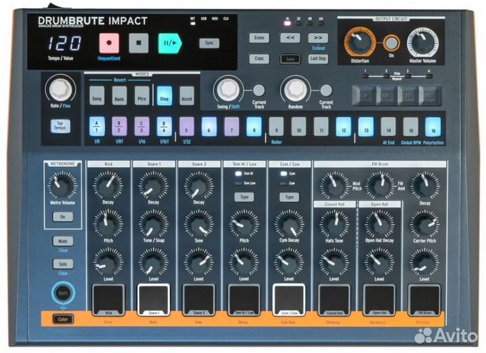Turn the metronome On
Image resolution: width=486 pixels, height=353 pixels.
click(x=63, y=217)
